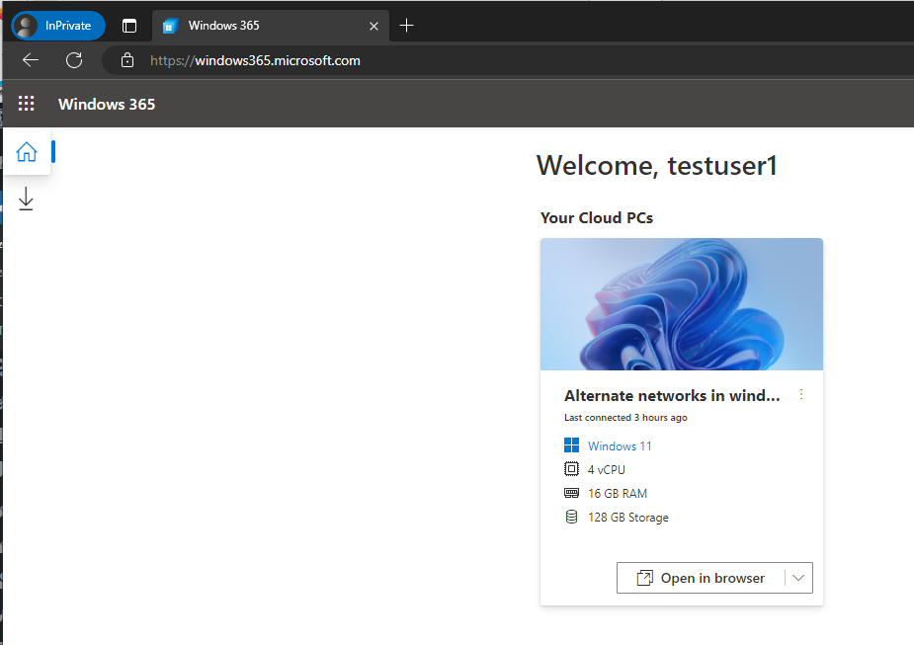Screen dimensions: 914x645
Task: Click the Alternate networks Cloud PC title
Action: [x=672, y=396]
